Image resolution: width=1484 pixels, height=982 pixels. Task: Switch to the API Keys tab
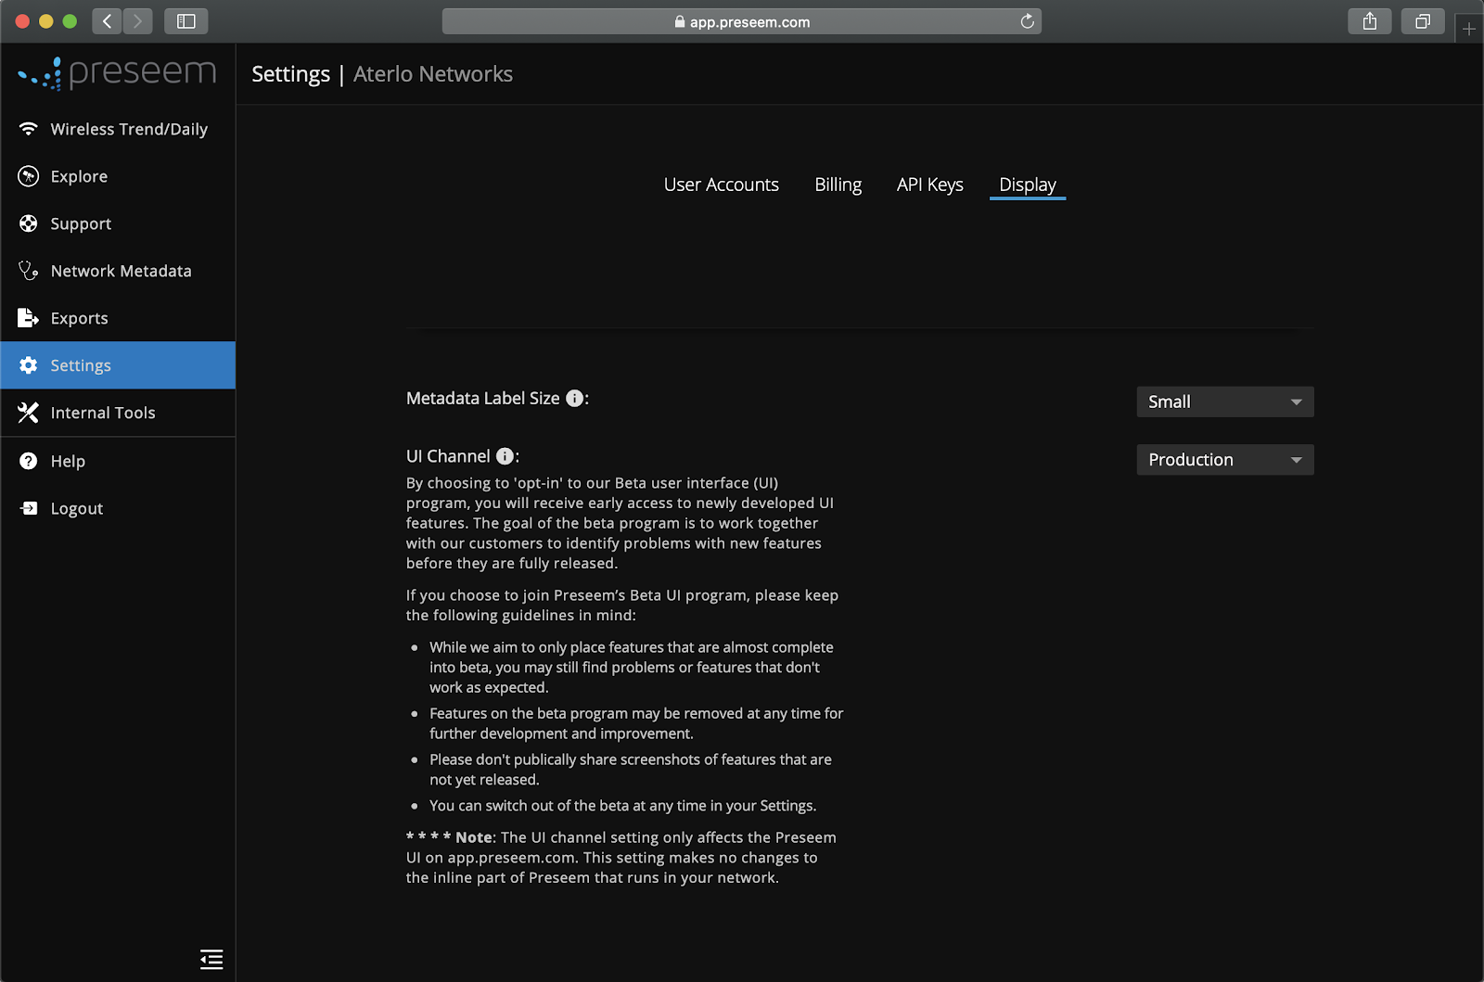[930, 185]
